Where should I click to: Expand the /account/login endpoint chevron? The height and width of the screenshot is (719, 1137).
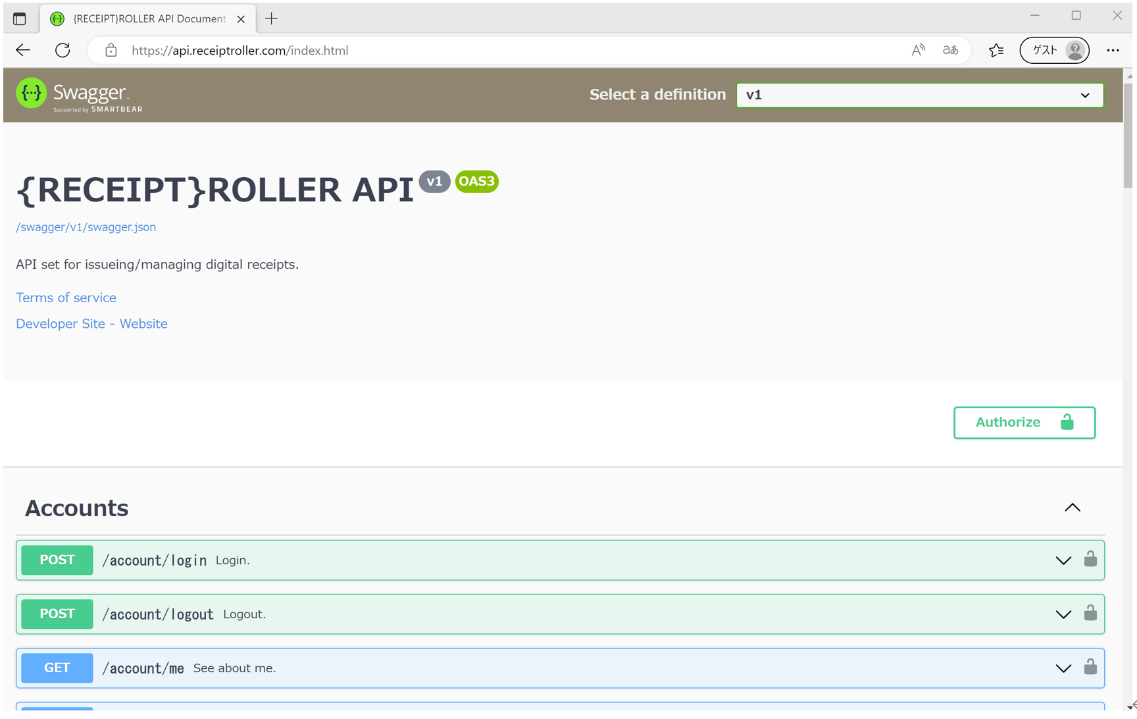(1063, 561)
